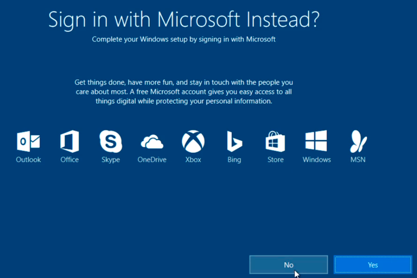Click the Xbox sphere icon
The image size is (417, 278).
[193, 141]
